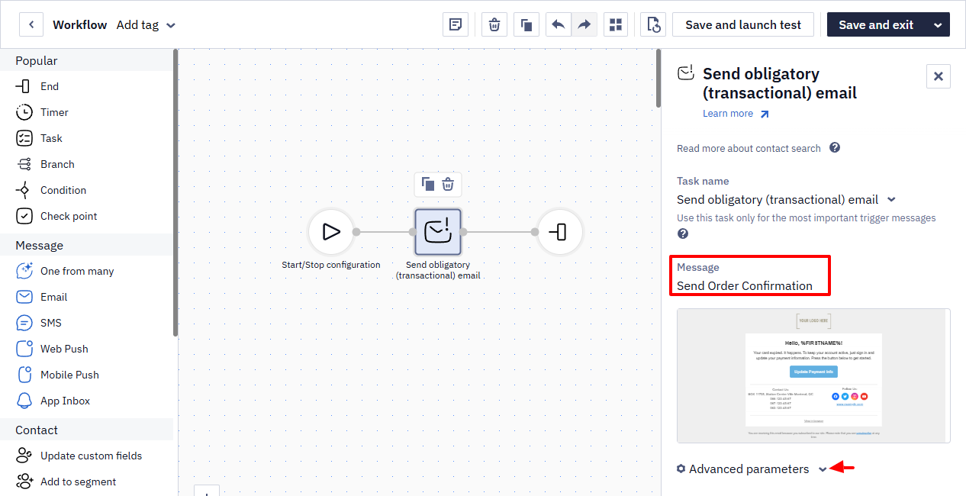Select the Start/Stop configuration node
Image resolution: width=966 pixels, height=496 pixels.
pos(331,231)
